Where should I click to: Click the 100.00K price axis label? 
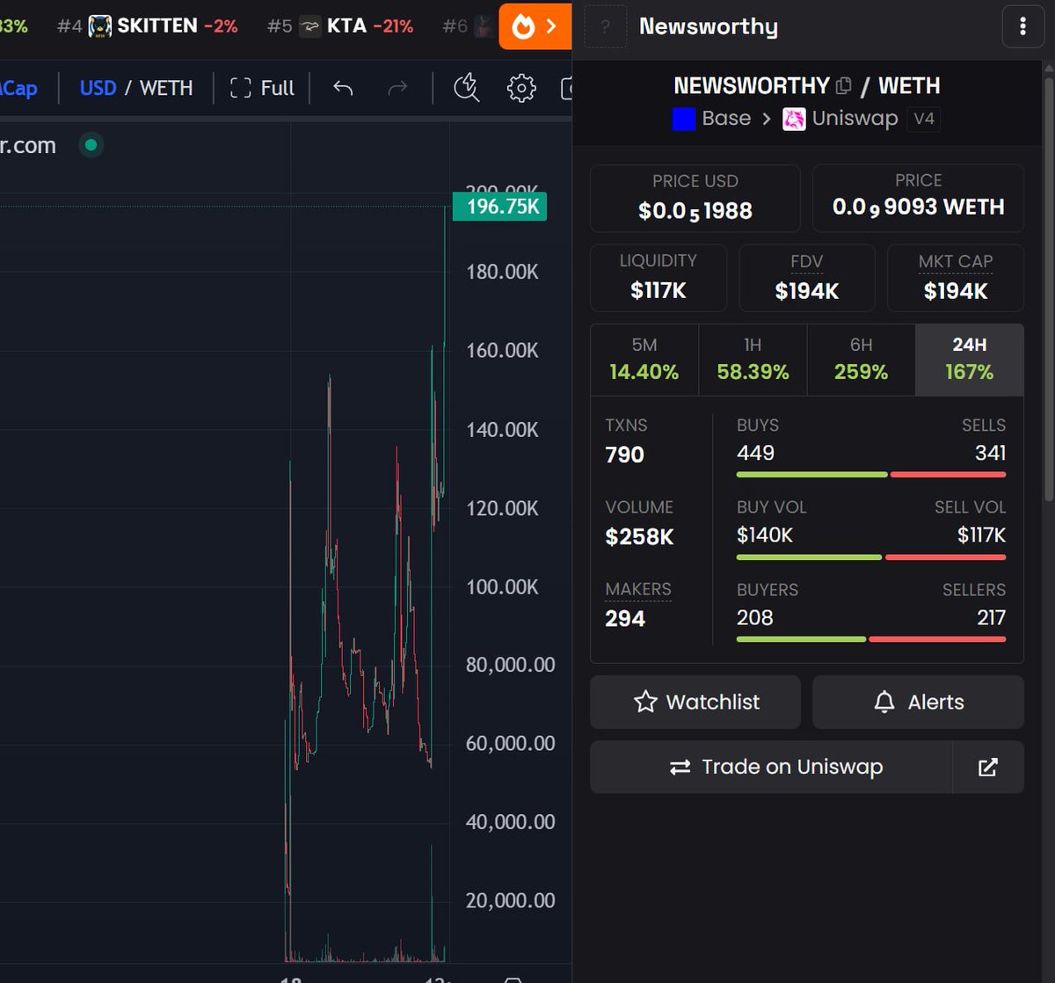[x=502, y=586]
